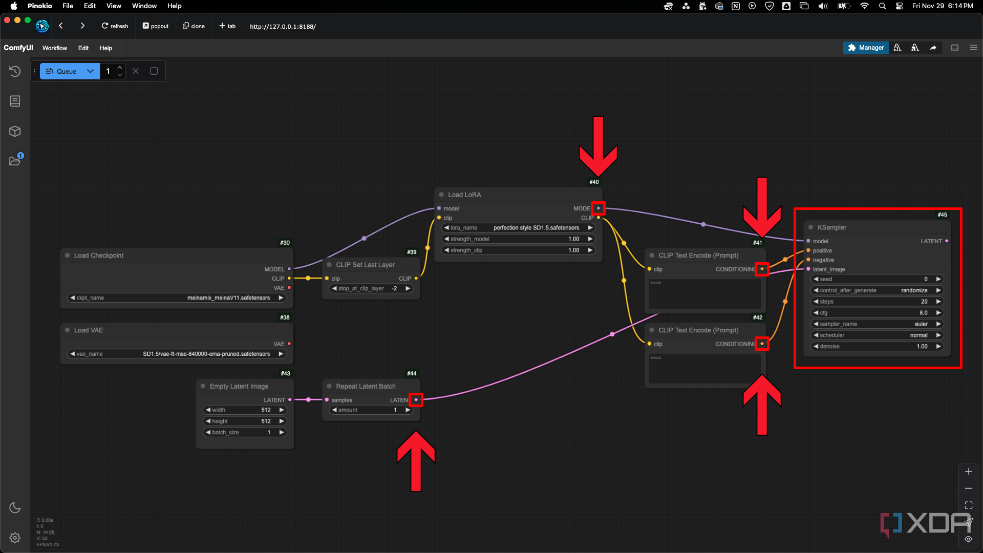This screenshot has width=983, height=553.
Task: Click text box of CLIP Text Encode #42
Action: tap(705, 369)
